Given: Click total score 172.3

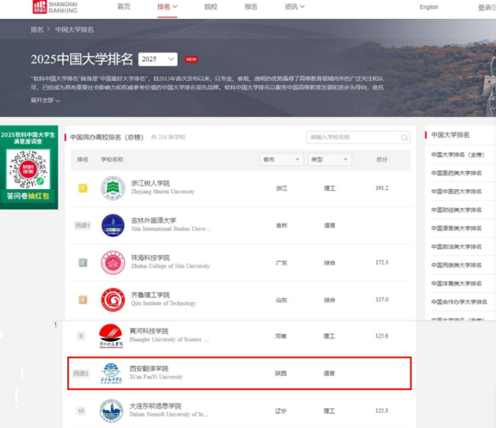Looking at the screenshot, I should coord(382,262).
